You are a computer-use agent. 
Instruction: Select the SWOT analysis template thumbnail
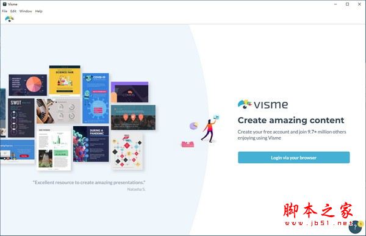[x=21, y=118]
